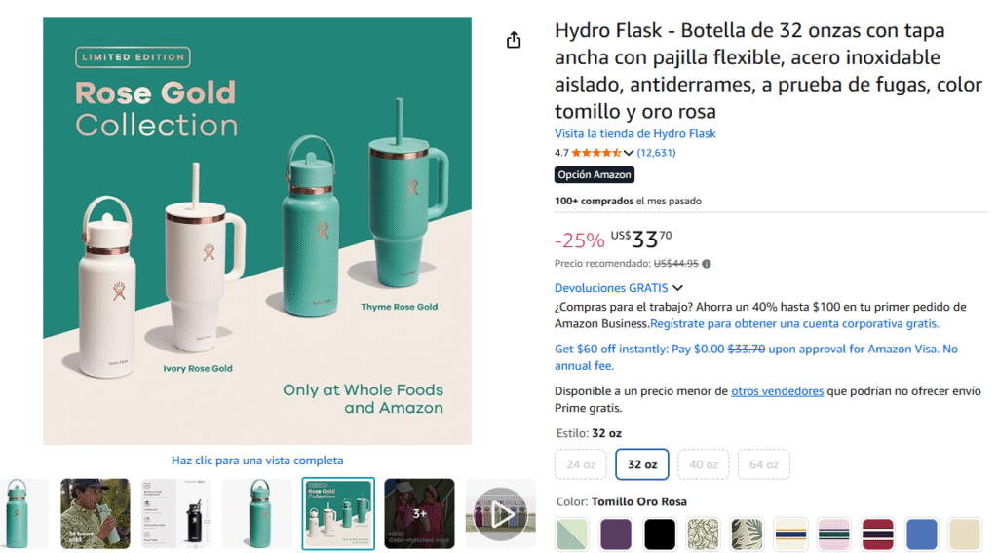
Task: Open the Visita la tienda de Hydro Flask link
Action: pyautogui.click(x=634, y=133)
